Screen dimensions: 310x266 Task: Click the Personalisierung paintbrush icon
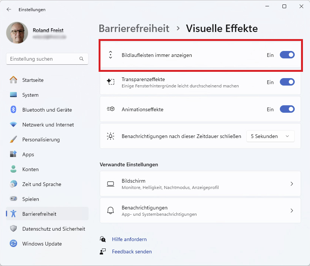[x=13, y=140]
